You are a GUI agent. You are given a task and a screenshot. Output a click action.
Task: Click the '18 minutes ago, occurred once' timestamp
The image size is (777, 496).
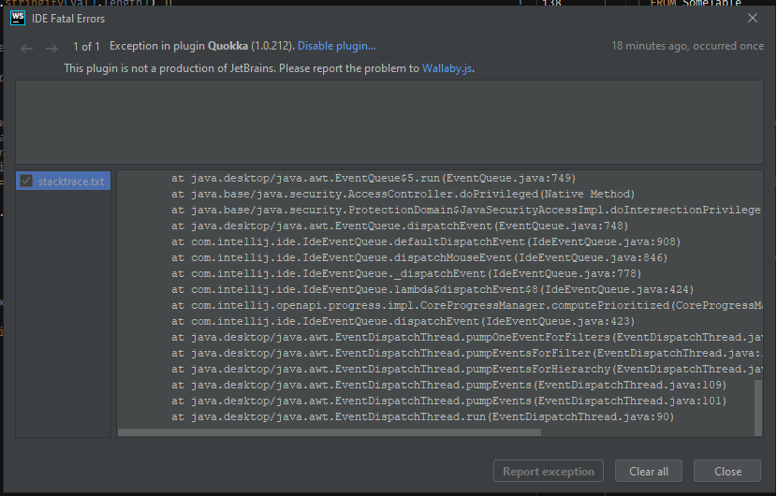pyautogui.click(x=687, y=46)
